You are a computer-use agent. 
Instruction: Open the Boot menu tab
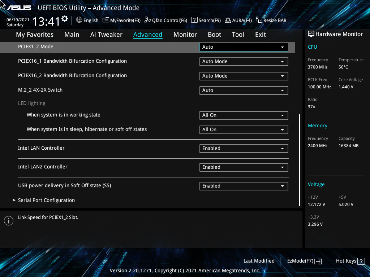click(214, 34)
